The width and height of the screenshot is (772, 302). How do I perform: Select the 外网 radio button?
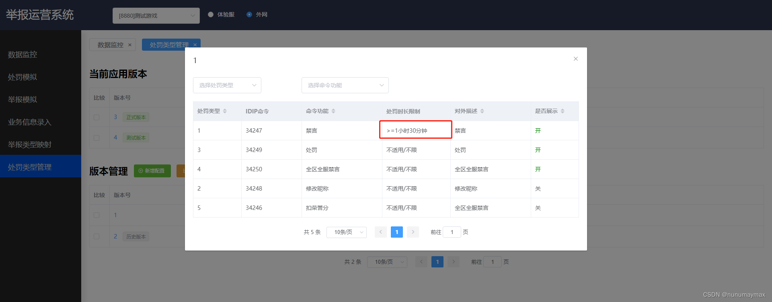click(x=249, y=14)
